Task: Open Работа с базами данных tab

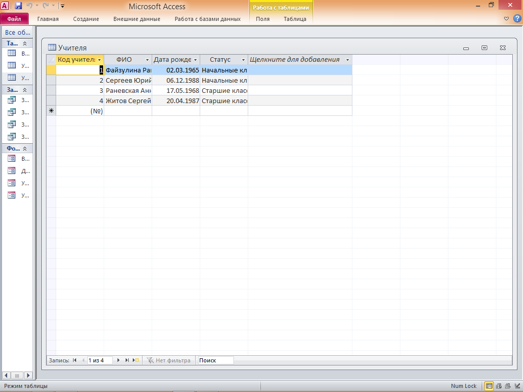Action: [x=207, y=19]
